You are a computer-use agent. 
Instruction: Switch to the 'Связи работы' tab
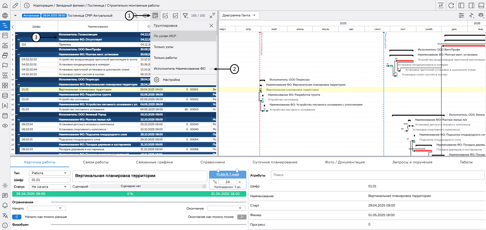96,162
